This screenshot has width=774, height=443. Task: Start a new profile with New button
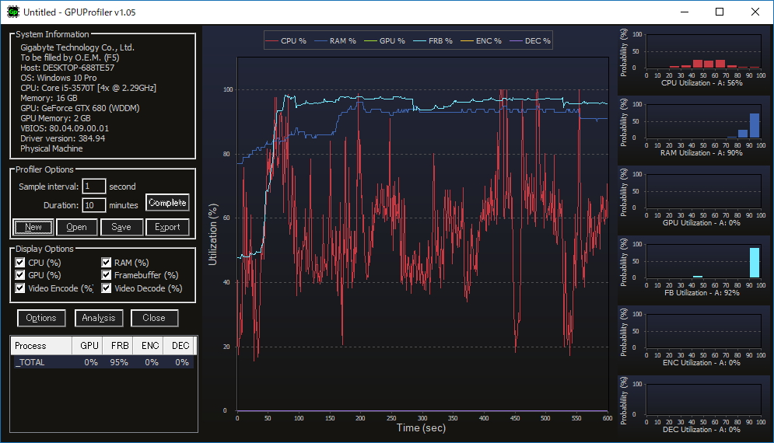pos(33,227)
